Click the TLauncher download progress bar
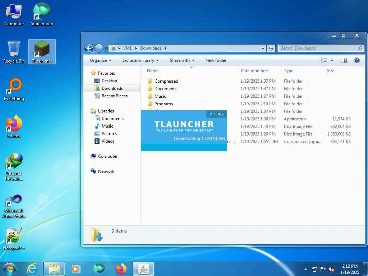The image size is (368, 276). point(184,147)
